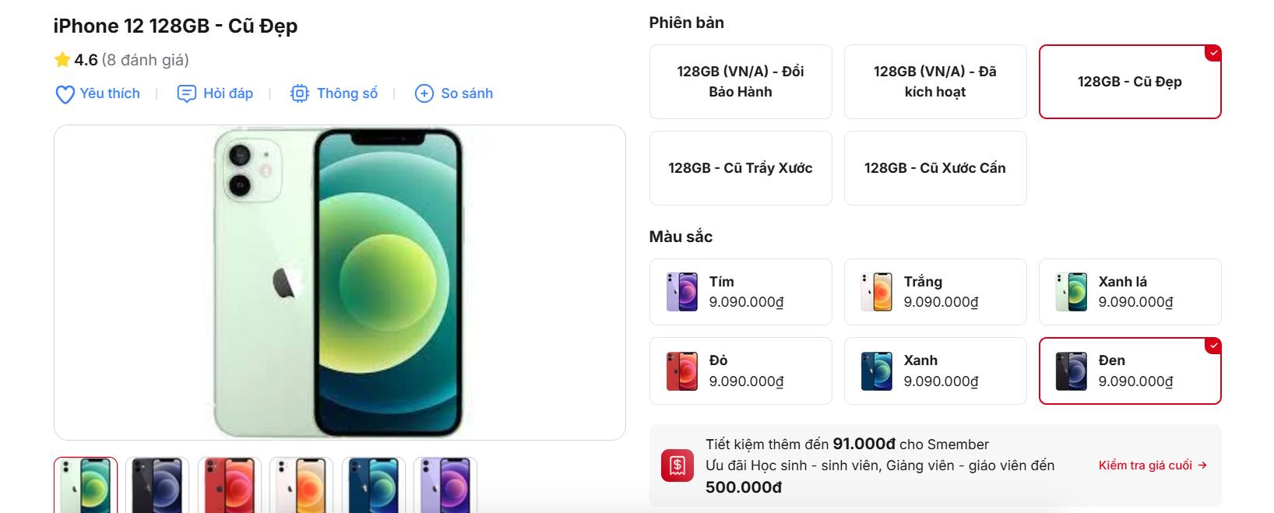Click the yellow star rating icon
This screenshot has height=513, width=1274.
click(x=62, y=58)
